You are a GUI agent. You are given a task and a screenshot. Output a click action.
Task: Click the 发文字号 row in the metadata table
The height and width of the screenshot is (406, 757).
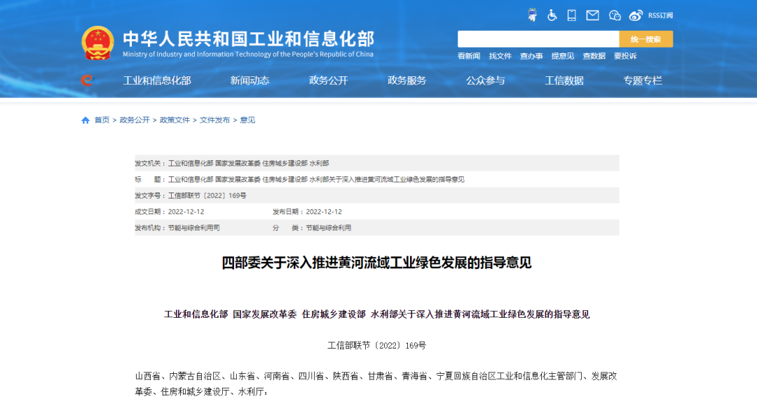(x=376, y=195)
